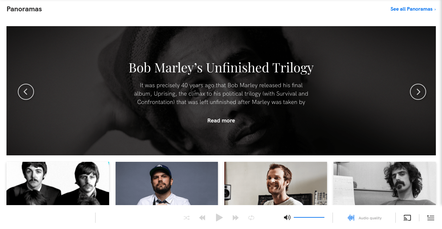Open Bob Marley's Unfinished Trilogy headline
The image size is (442, 229).
221,68
